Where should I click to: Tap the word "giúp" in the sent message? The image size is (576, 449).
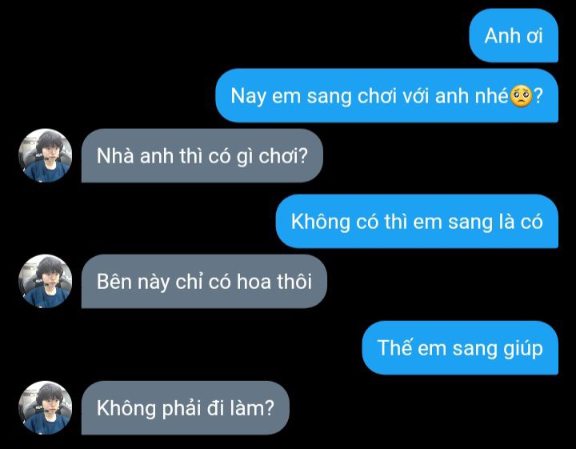point(523,349)
